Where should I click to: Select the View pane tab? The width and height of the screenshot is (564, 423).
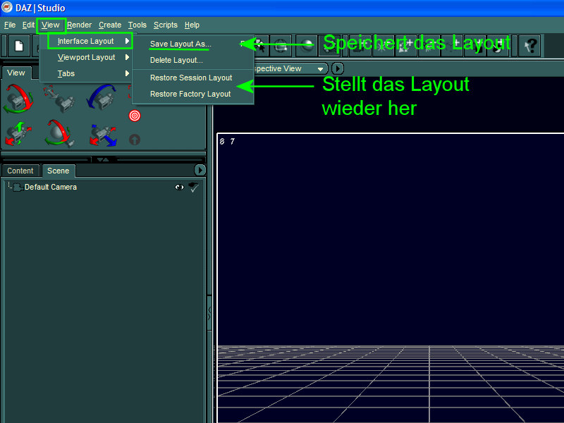[16, 73]
